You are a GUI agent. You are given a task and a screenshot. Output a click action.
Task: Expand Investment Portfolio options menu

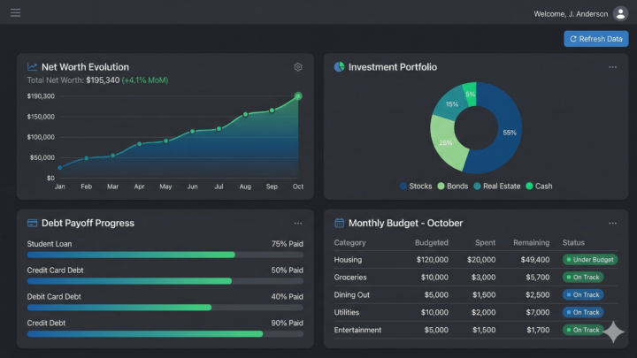[x=612, y=67]
